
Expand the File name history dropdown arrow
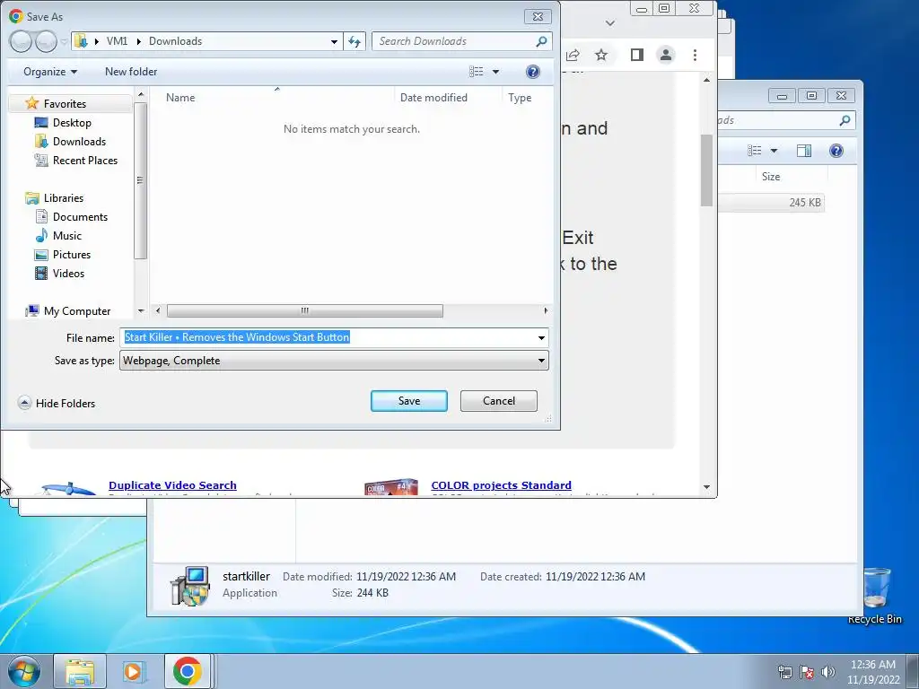(x=541, y=337)
